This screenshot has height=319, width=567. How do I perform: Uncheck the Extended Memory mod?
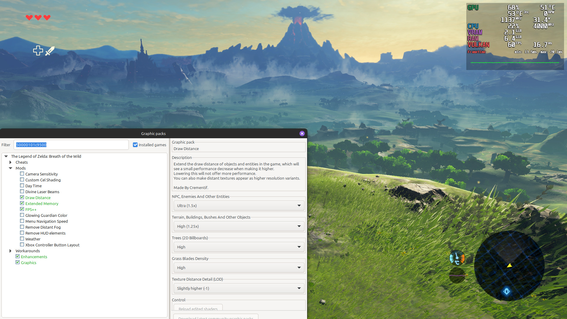pos(22,203)
